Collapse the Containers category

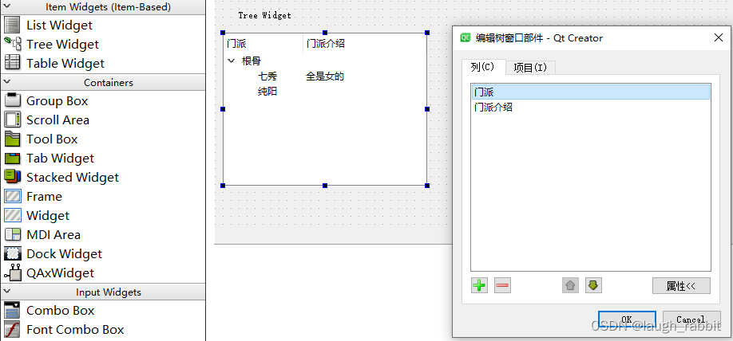tap(7, 81)
